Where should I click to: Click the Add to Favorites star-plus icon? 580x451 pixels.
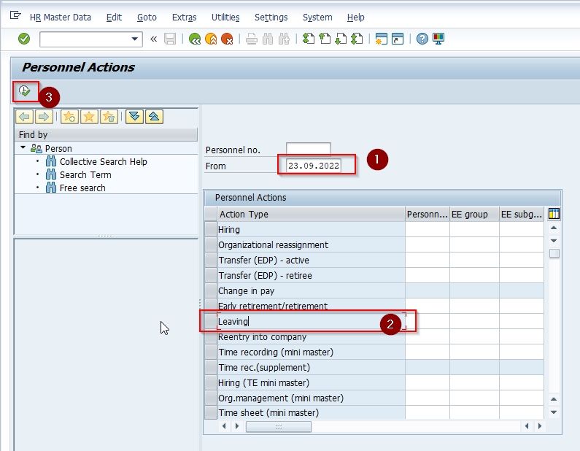coord(69,117)
